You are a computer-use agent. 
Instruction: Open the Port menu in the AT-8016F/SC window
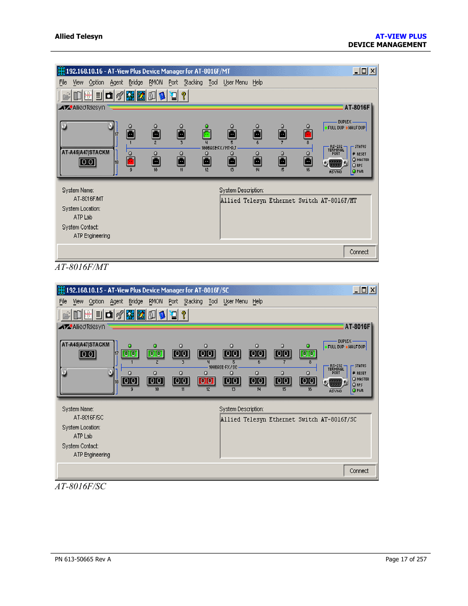pos(173,301)
